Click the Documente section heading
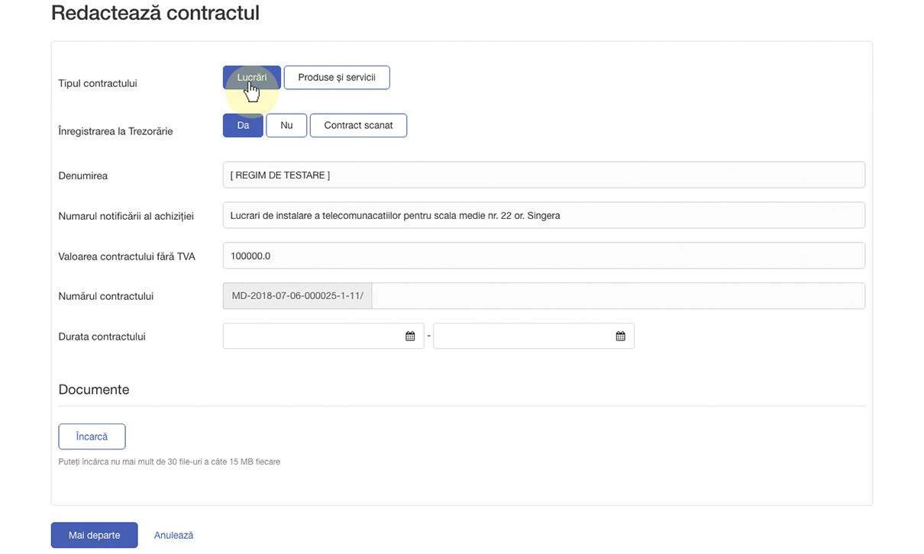Image resolution: width=924 pixels, height=554 pixels. pos(94,389)
